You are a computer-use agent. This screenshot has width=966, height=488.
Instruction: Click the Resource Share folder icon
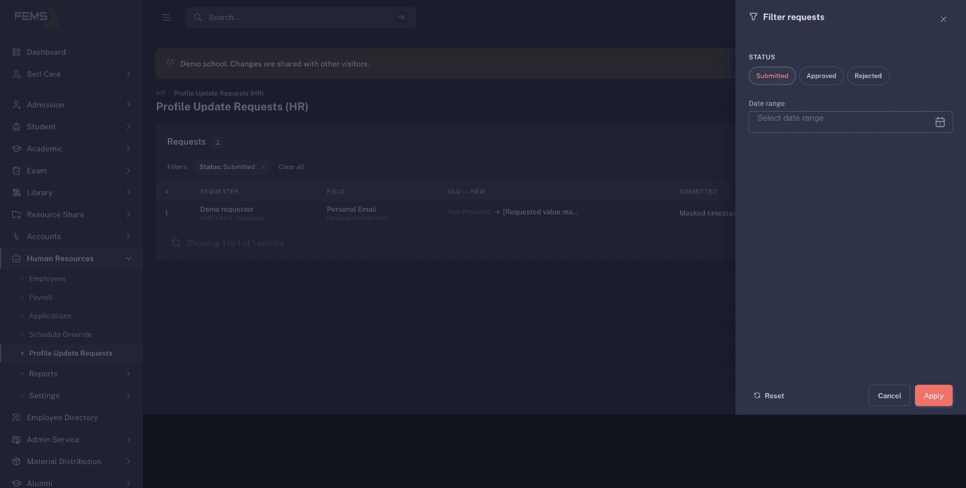click(17, 214)
